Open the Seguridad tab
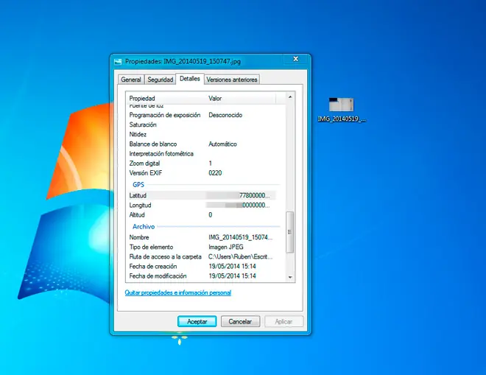The height and width of the screenshot is (375, 486). [x=160, y=80]
